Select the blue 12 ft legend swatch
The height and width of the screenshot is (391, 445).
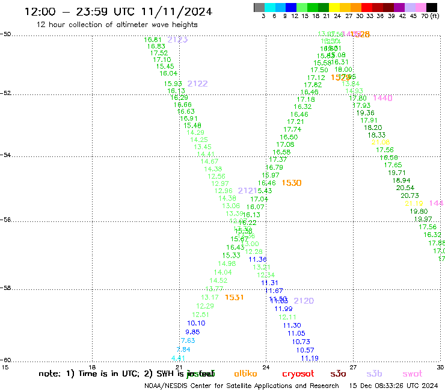point(291,7)
